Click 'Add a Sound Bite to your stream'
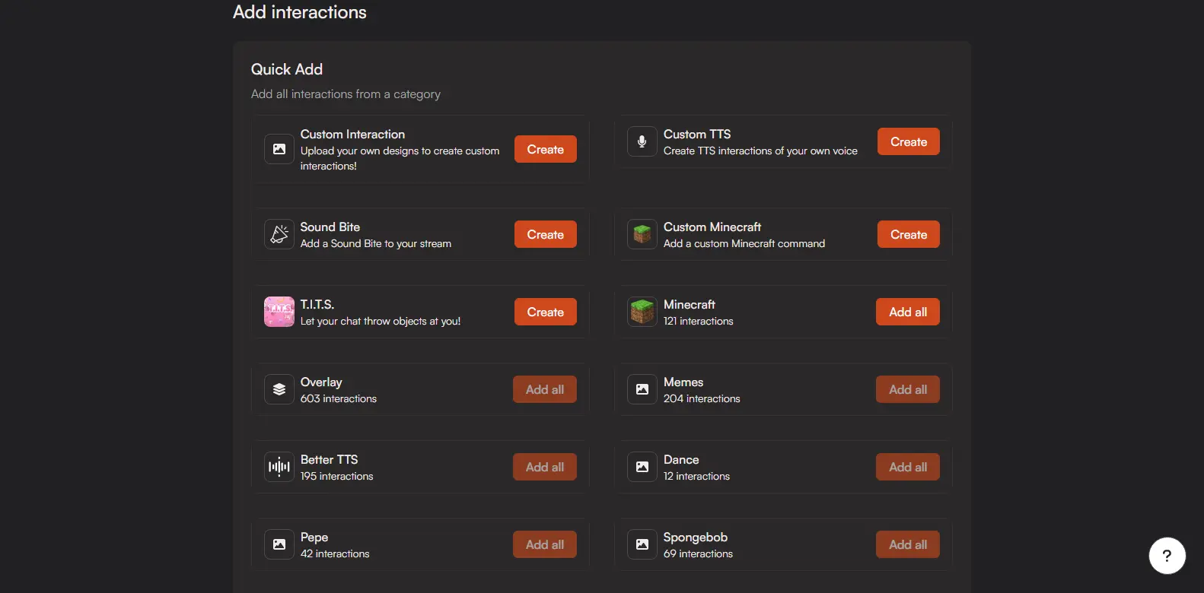Image resolution: width=1204 pixels, height=593 pixels. tap(376, 244)
